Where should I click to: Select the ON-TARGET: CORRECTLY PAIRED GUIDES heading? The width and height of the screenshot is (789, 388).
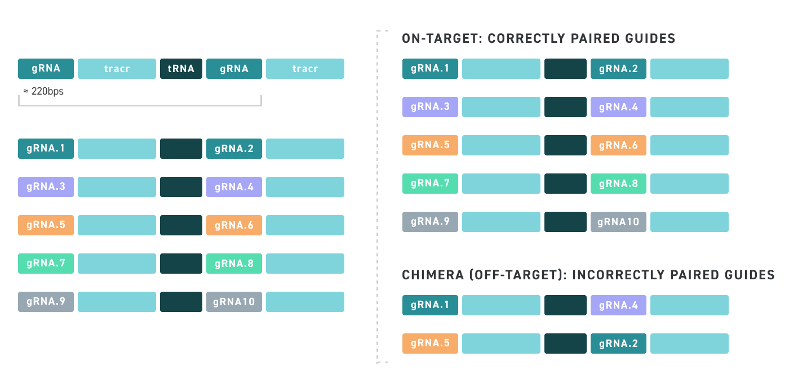(538, 39)
